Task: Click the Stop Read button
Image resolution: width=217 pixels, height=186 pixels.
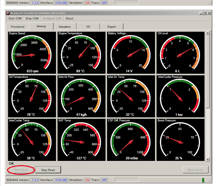Action: click(48, 170)
